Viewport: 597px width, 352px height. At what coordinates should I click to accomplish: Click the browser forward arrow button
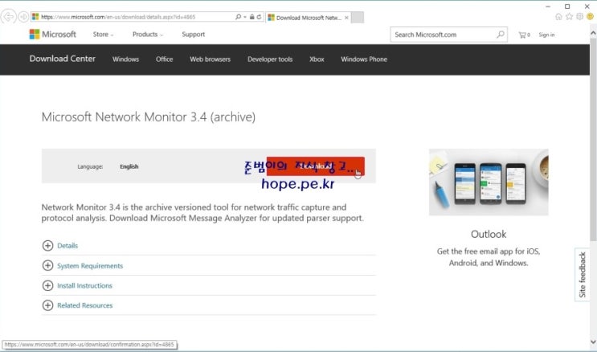23,16
